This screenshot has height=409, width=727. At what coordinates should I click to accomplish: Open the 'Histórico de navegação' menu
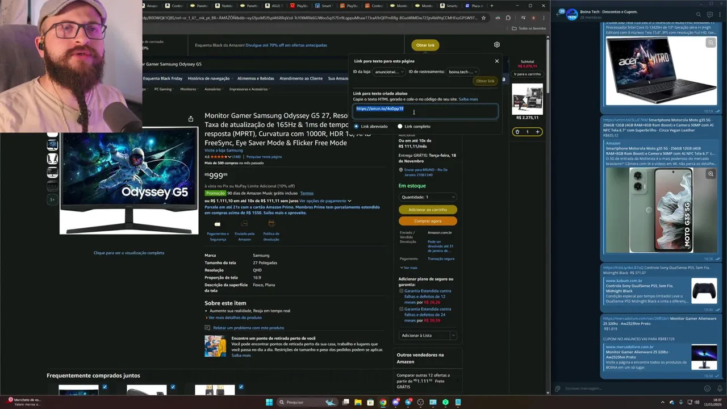pos(210,78)
